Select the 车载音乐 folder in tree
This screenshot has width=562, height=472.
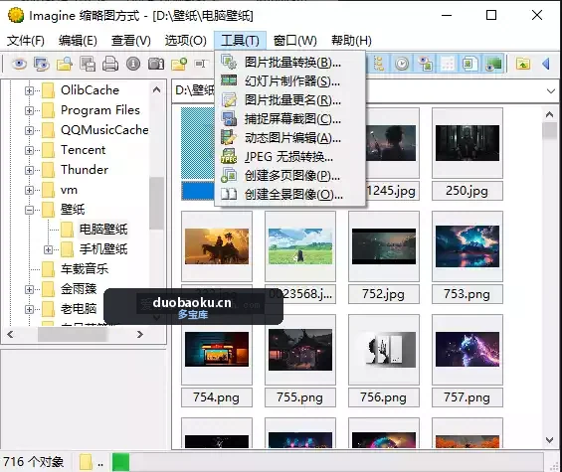point(85,269)
